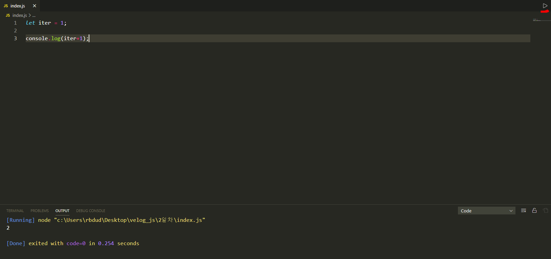This screenshot has height=259, width=551.
Task: Click the output result value 2
Action: [8, 228]
